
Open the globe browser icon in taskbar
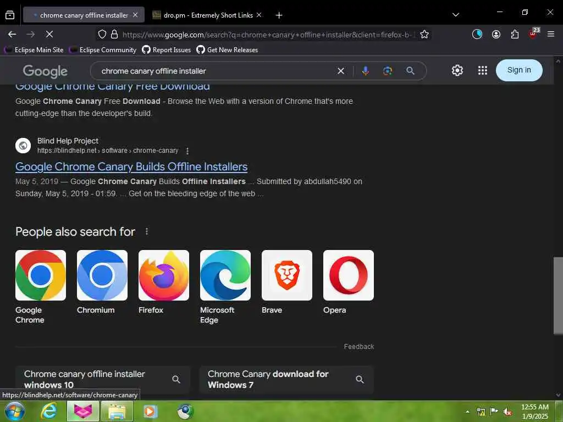pyautogui.click(x=186, y=411)
